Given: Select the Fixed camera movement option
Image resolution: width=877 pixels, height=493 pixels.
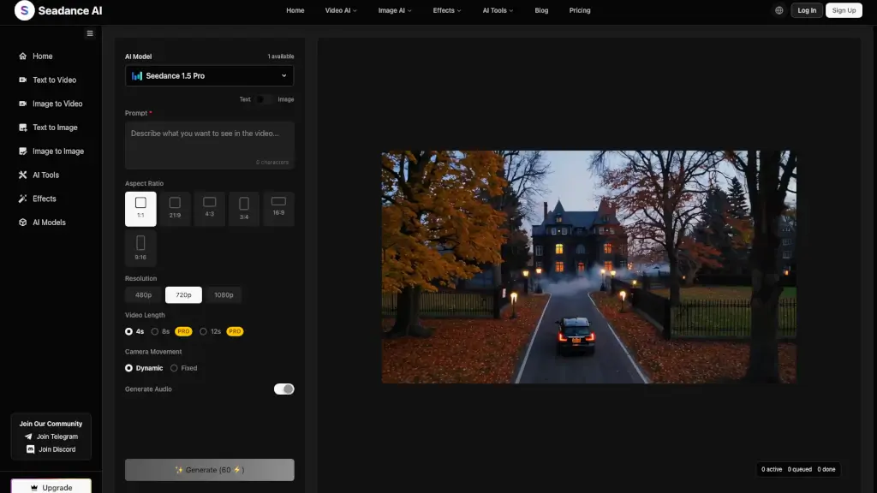Looking at the screenshot, I should coord(184,368).
